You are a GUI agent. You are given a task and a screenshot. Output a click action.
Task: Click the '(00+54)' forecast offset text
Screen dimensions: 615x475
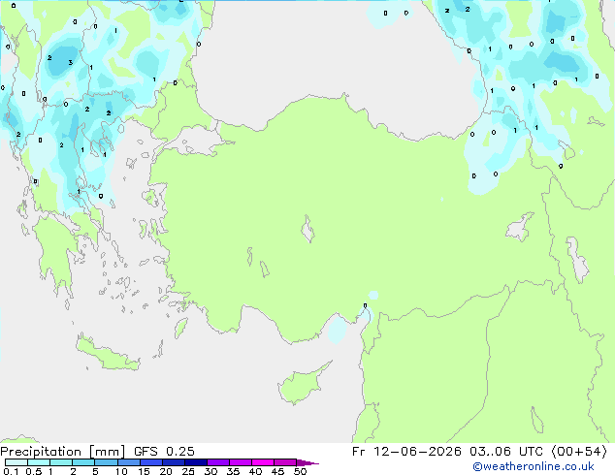tap(579, 452)
